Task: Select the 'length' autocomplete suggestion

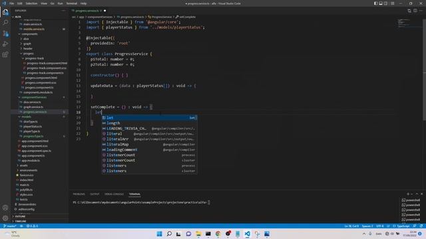Action: point(149,123)
